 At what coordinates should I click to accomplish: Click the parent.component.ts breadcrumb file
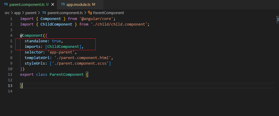click(65, 13)
